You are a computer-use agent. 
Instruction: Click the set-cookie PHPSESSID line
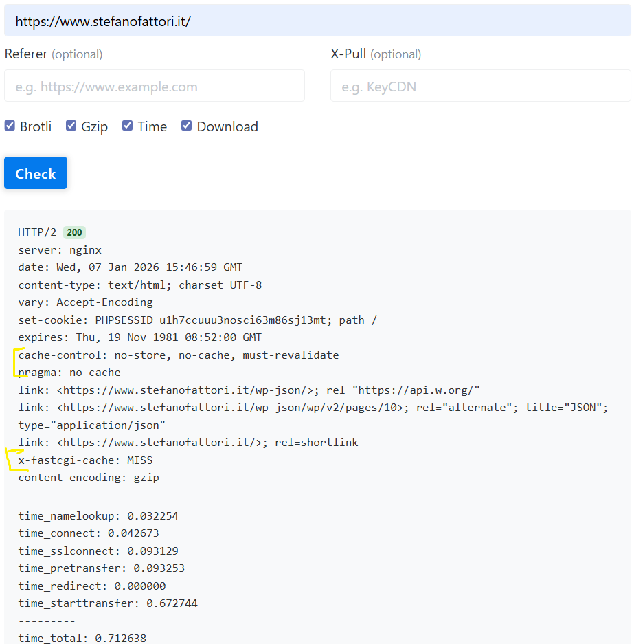[x=198, y=320]
